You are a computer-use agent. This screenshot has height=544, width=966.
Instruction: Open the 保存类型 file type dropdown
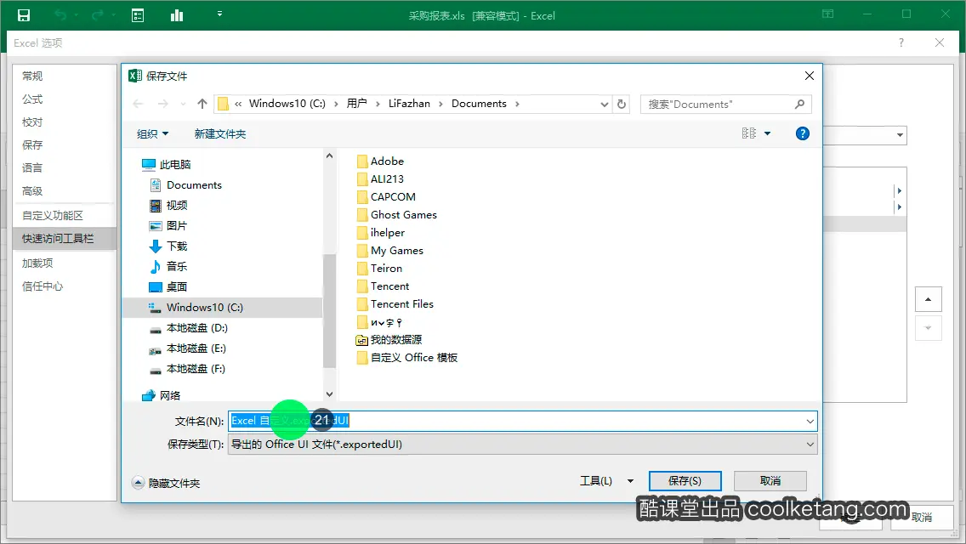(x=522, y=445)
